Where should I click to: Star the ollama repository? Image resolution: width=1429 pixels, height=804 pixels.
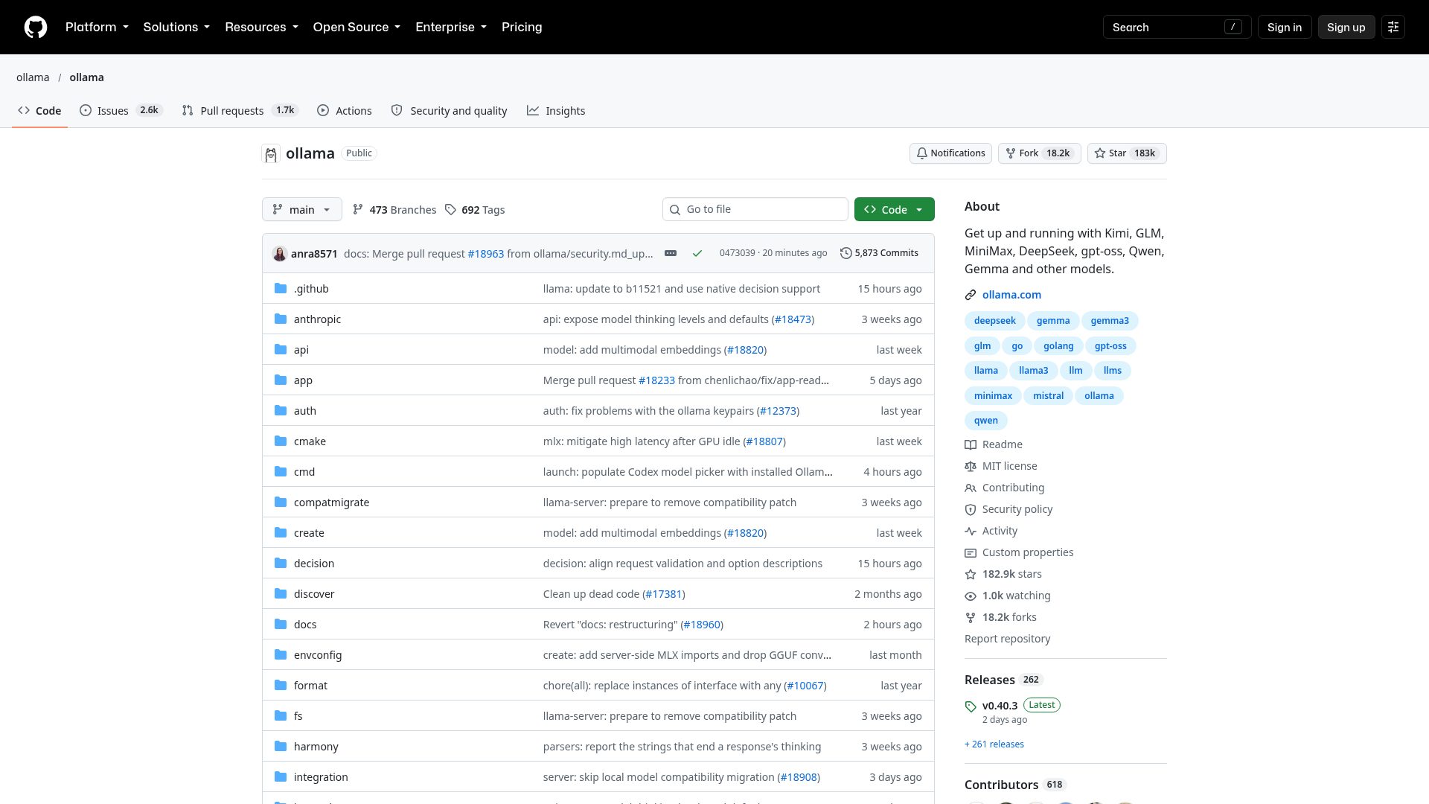1127,153
